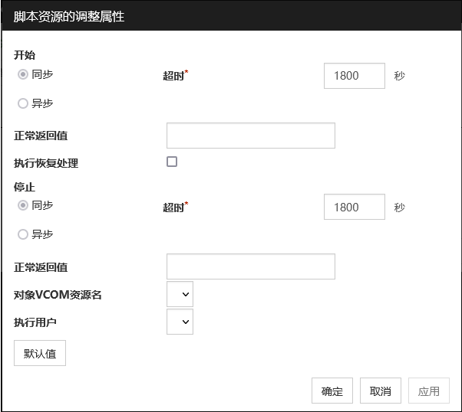The height and width of the screenshot is (412, 462).
Task: Click the 停止 section heading
Action: pos(25,186)
